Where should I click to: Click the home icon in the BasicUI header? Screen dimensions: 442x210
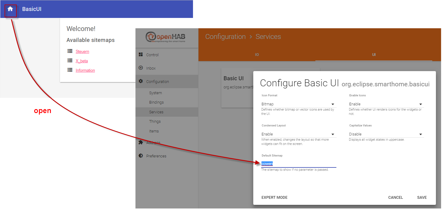11,9
